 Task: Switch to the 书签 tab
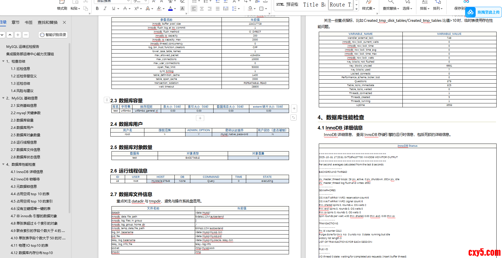29,22
